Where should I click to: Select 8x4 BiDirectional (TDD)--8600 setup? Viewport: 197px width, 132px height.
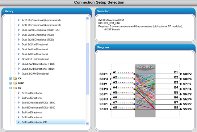point(38,107)
